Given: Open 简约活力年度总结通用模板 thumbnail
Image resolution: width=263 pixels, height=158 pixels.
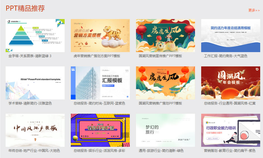Looking at the screenshot, I should (231, 36).
